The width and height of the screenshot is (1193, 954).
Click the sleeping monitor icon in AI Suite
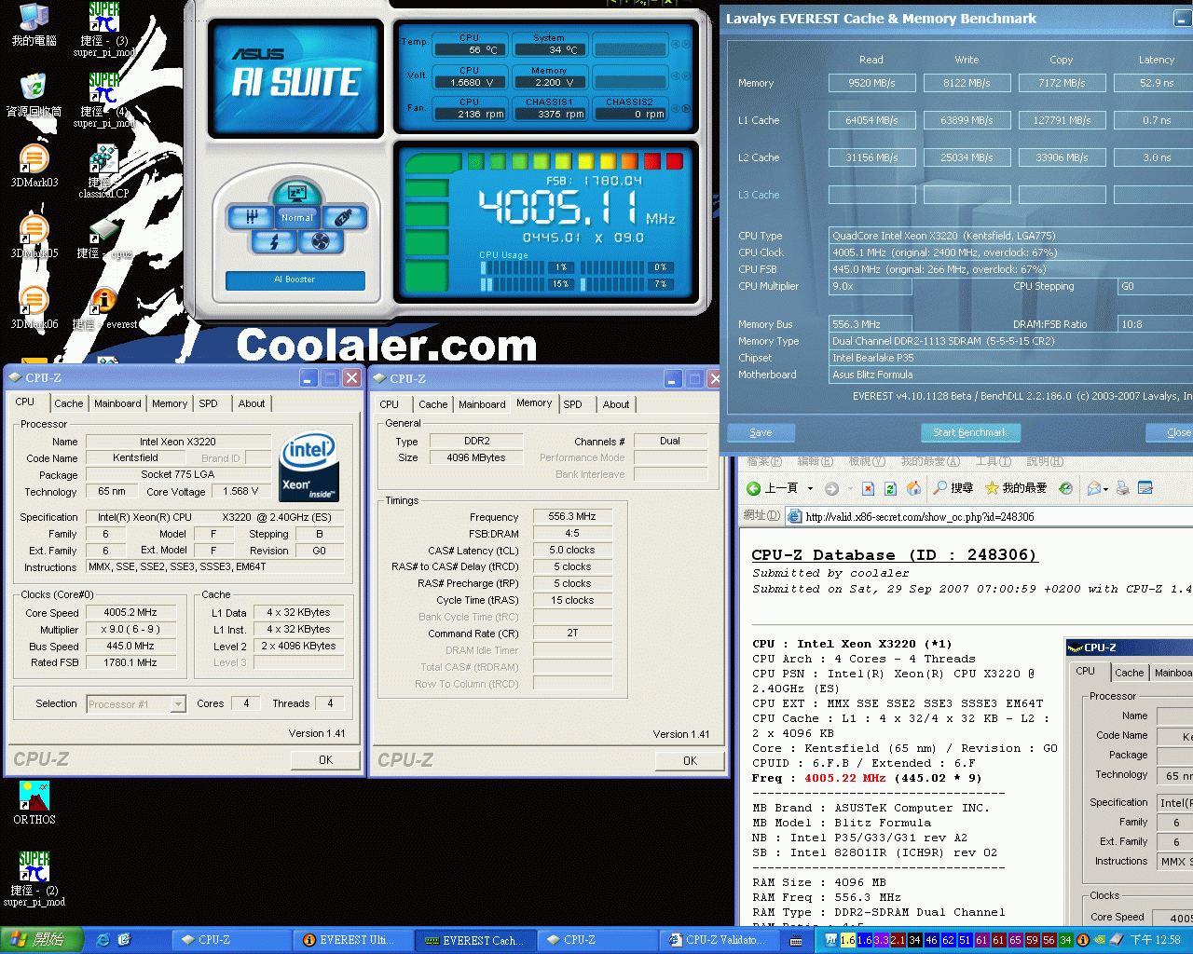coord(297,193)
